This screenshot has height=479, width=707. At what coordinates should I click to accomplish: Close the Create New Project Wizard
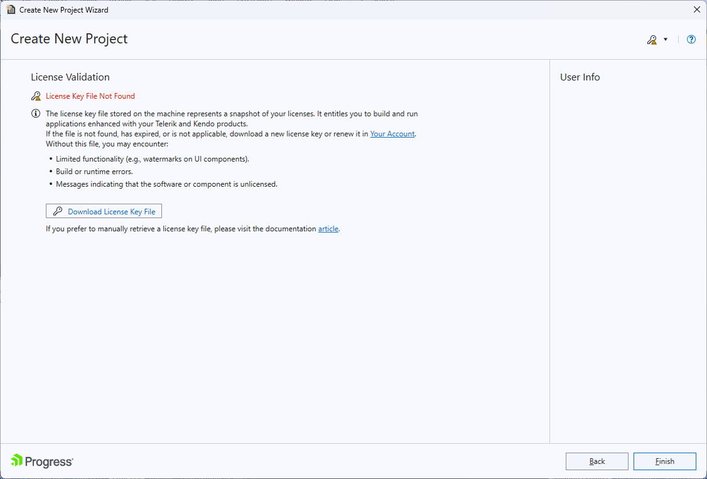[696, 9]
